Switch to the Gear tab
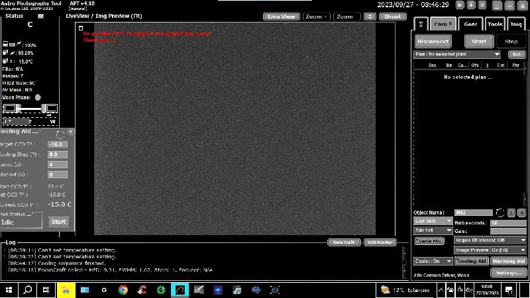 [470, 24]
